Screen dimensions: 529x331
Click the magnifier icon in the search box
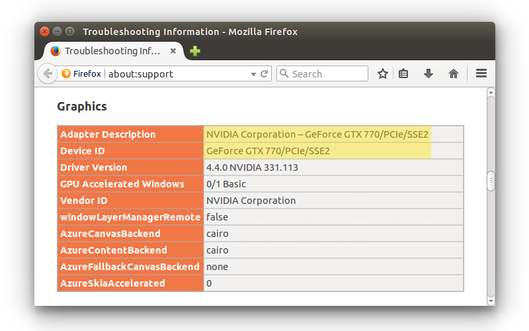[x=284, y=74]
